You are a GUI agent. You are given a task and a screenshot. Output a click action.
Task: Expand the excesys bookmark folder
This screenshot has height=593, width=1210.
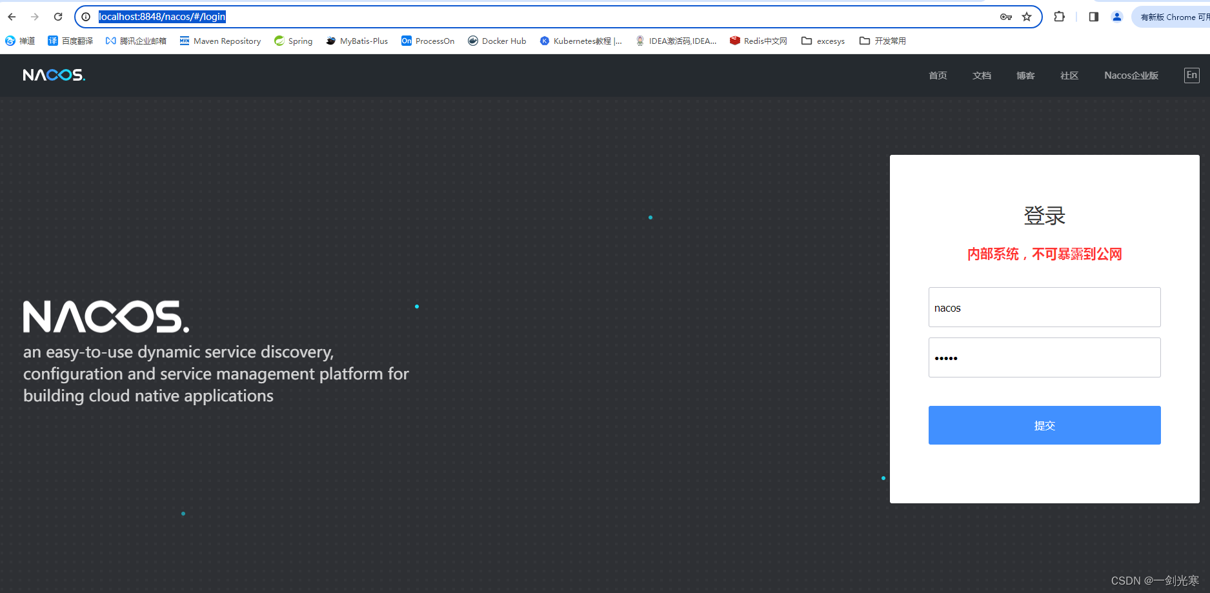coord(823,41)
